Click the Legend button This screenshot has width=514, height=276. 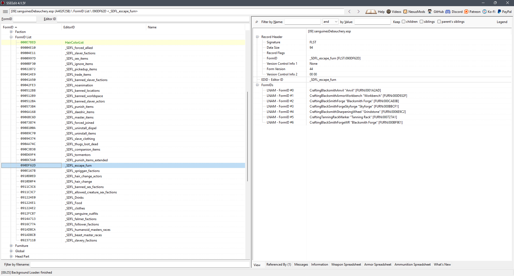click(502, 22)
